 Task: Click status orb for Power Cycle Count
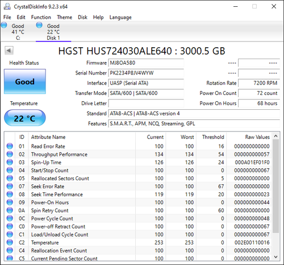10,218
